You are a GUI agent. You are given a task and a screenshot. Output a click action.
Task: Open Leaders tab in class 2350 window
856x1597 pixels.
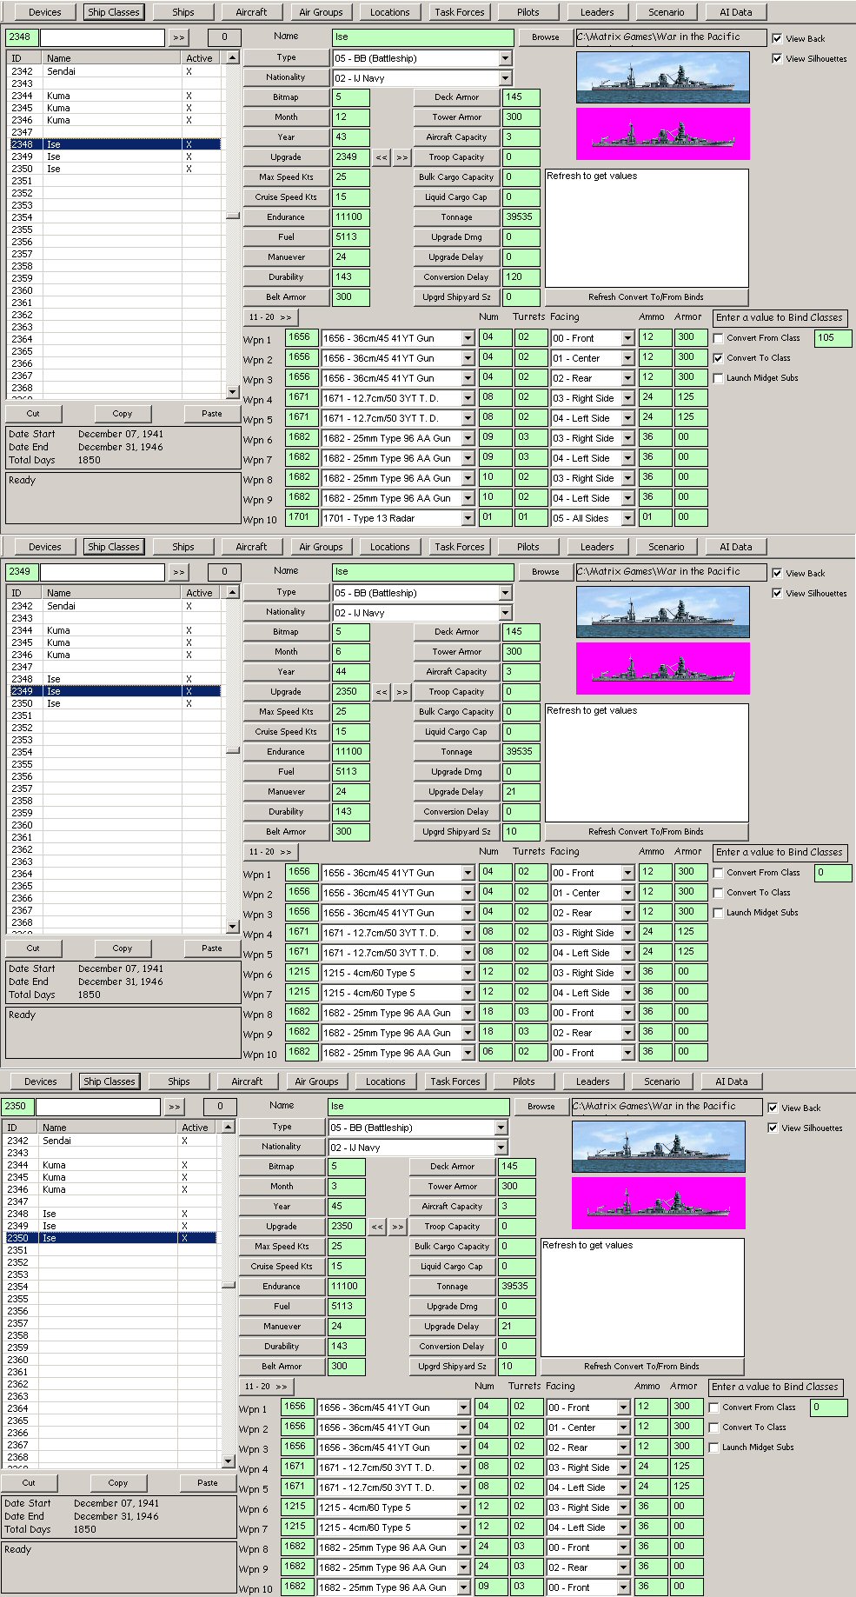[x=593, y=1081]
